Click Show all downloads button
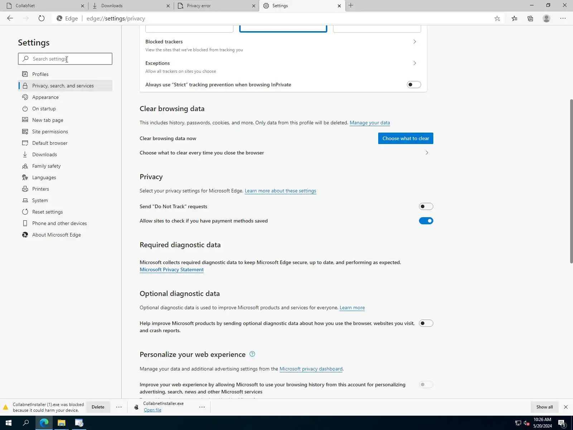 coord(544,407)
